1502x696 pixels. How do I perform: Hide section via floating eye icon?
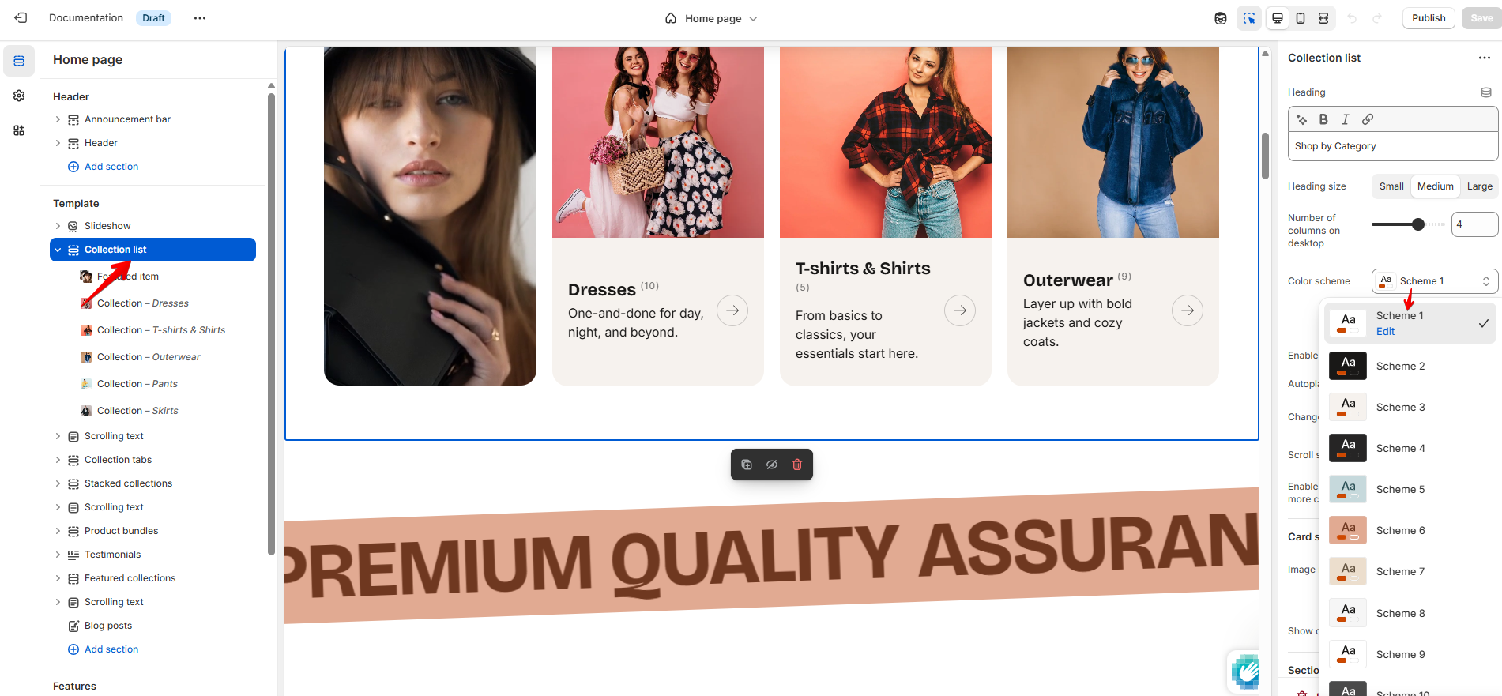tap(772, 465)
